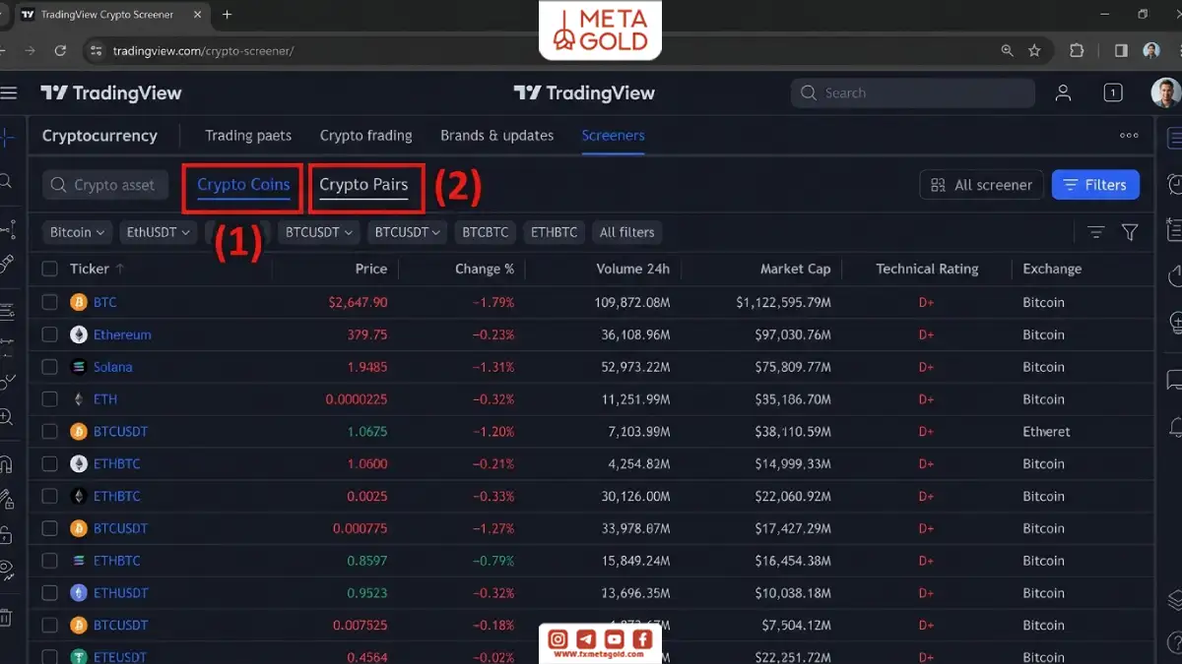The height and width of the screenshot is (664, 1182).
Task: Tick the Solana row checkbox
Action: pos(49,367)
